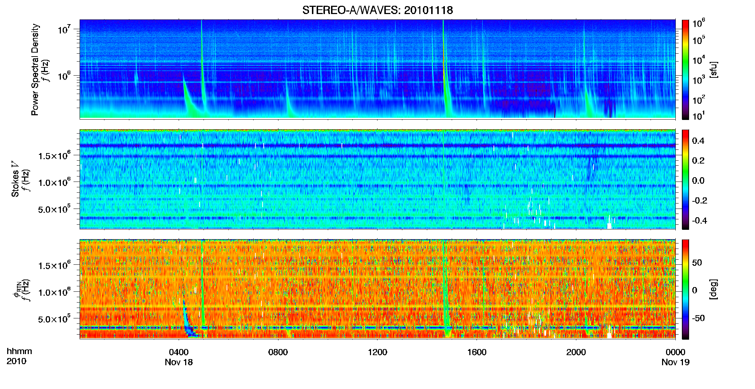Select the [sfu] unit label
This screenshot has height=389, width=755.
(x=714, y=70)
